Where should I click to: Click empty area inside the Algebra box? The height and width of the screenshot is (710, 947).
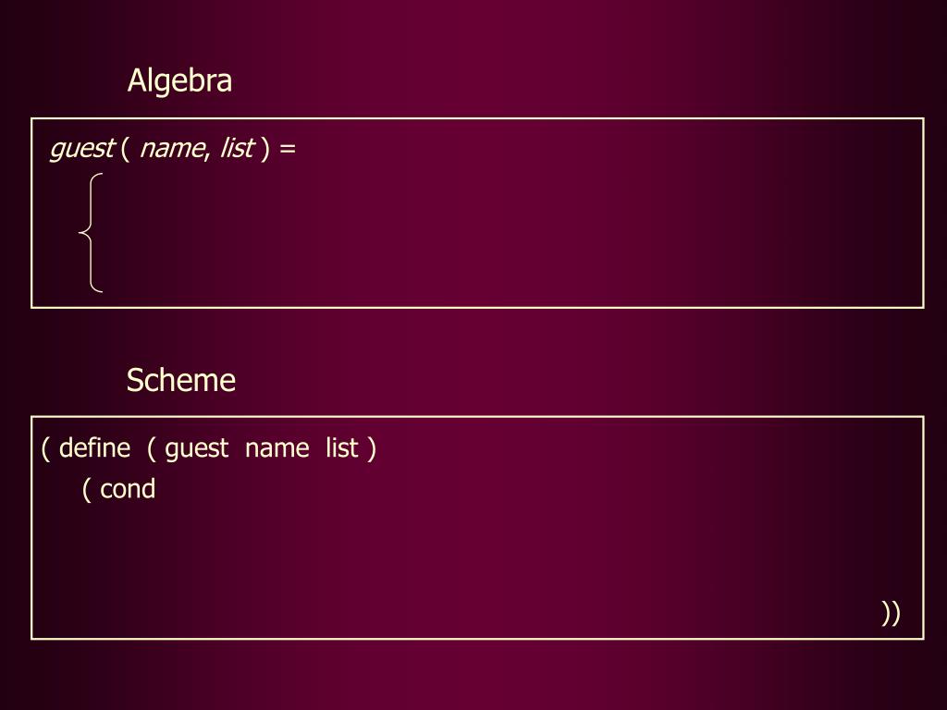pyautogui.click(x=513, y=236)
